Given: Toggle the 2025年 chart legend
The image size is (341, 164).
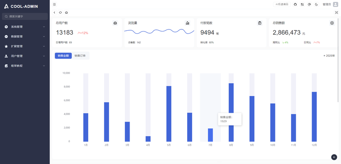Looking at the screenshot, I should click(329, 56).
